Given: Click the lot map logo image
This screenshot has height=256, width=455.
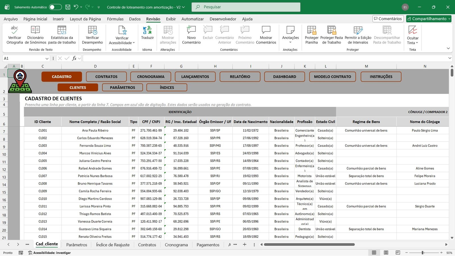Looking at the screenshot, I should (x=20, y=81).
